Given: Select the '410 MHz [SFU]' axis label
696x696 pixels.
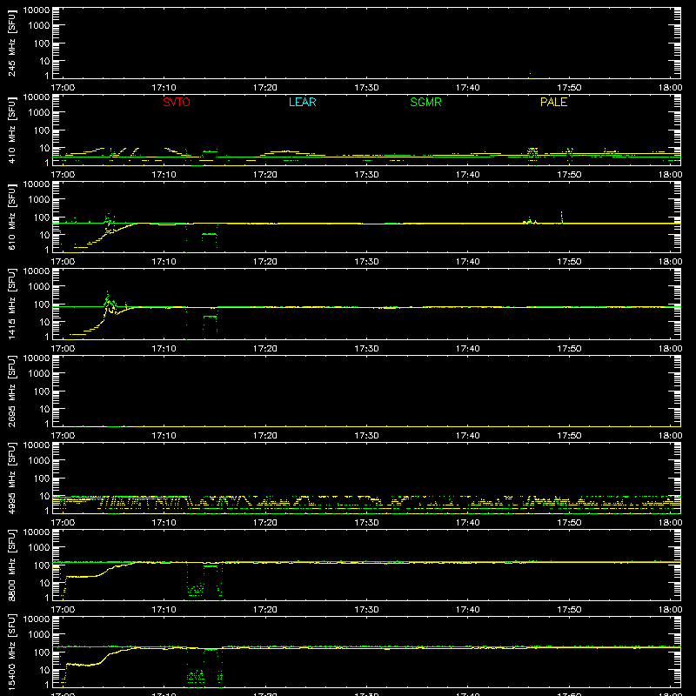Looking at the screenshot, I should [x=11, y=130].
